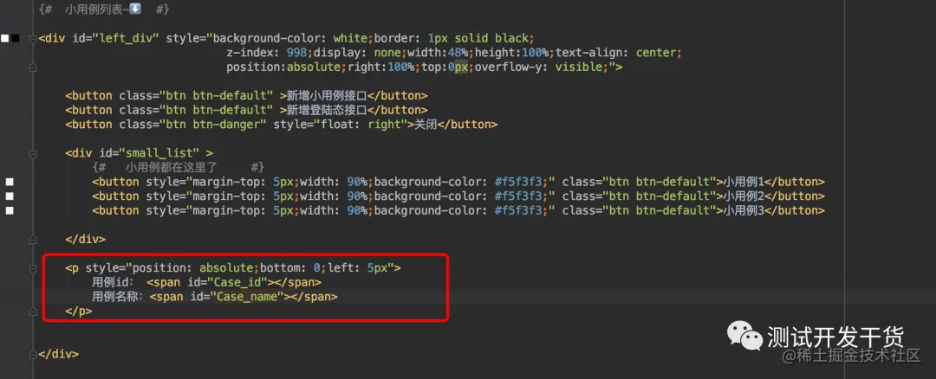Click the right:100% declaration

[x=380, y=67]
